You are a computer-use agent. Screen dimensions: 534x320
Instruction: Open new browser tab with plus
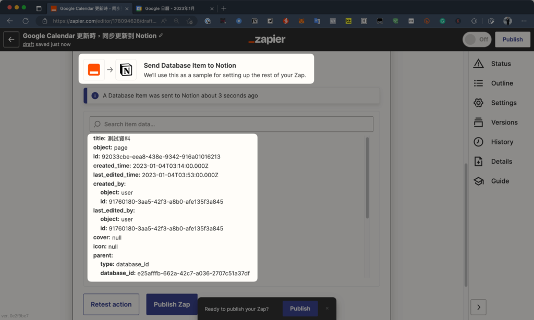point(224,8)
